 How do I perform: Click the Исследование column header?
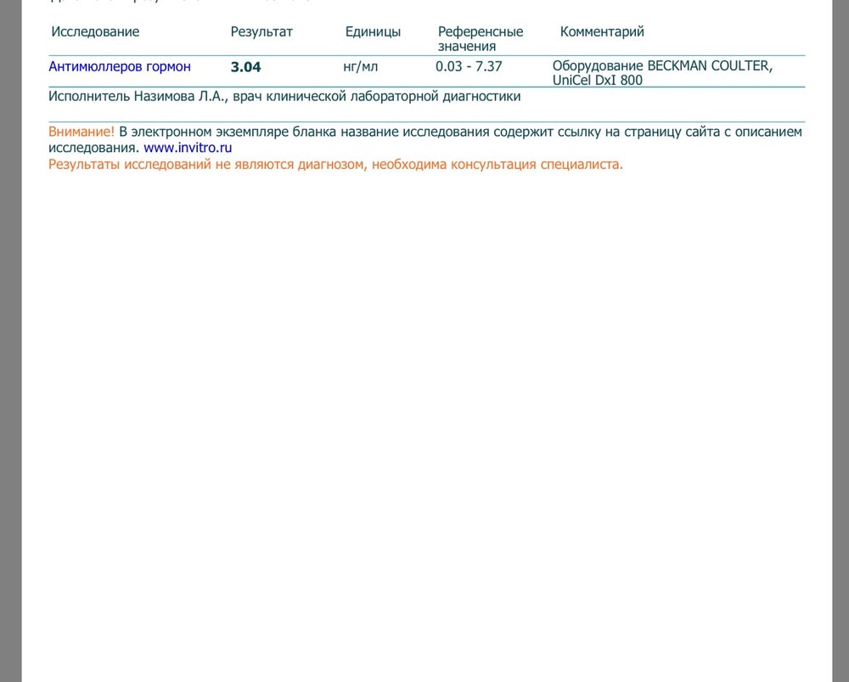(95, 31)
